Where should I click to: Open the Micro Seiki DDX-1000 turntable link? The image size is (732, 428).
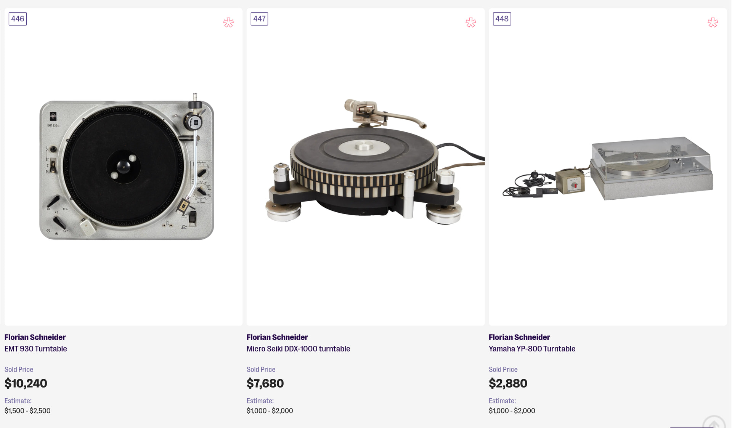tap(298, 349)
